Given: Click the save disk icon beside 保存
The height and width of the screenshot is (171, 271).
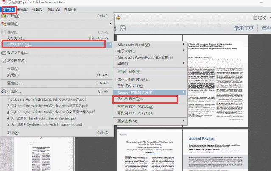Looking at the screenshot, I should click(4, 32).
